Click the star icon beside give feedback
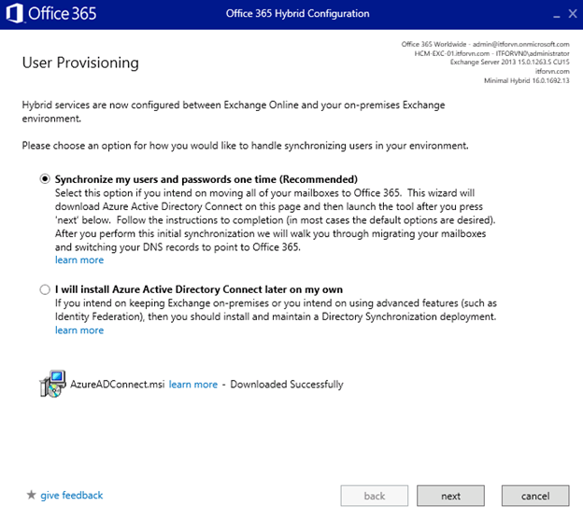 point(31,495)
